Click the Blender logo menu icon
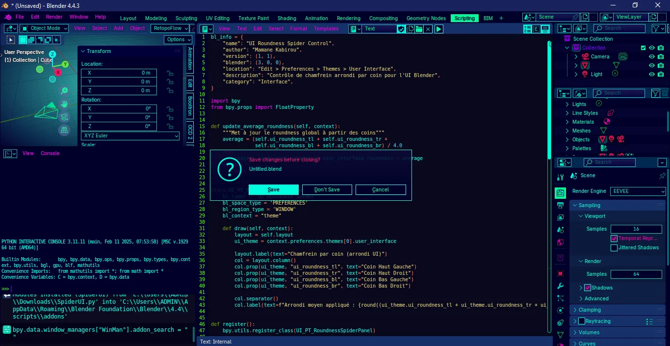This screenshot has height=346, width=670. [x=8, y=17]
